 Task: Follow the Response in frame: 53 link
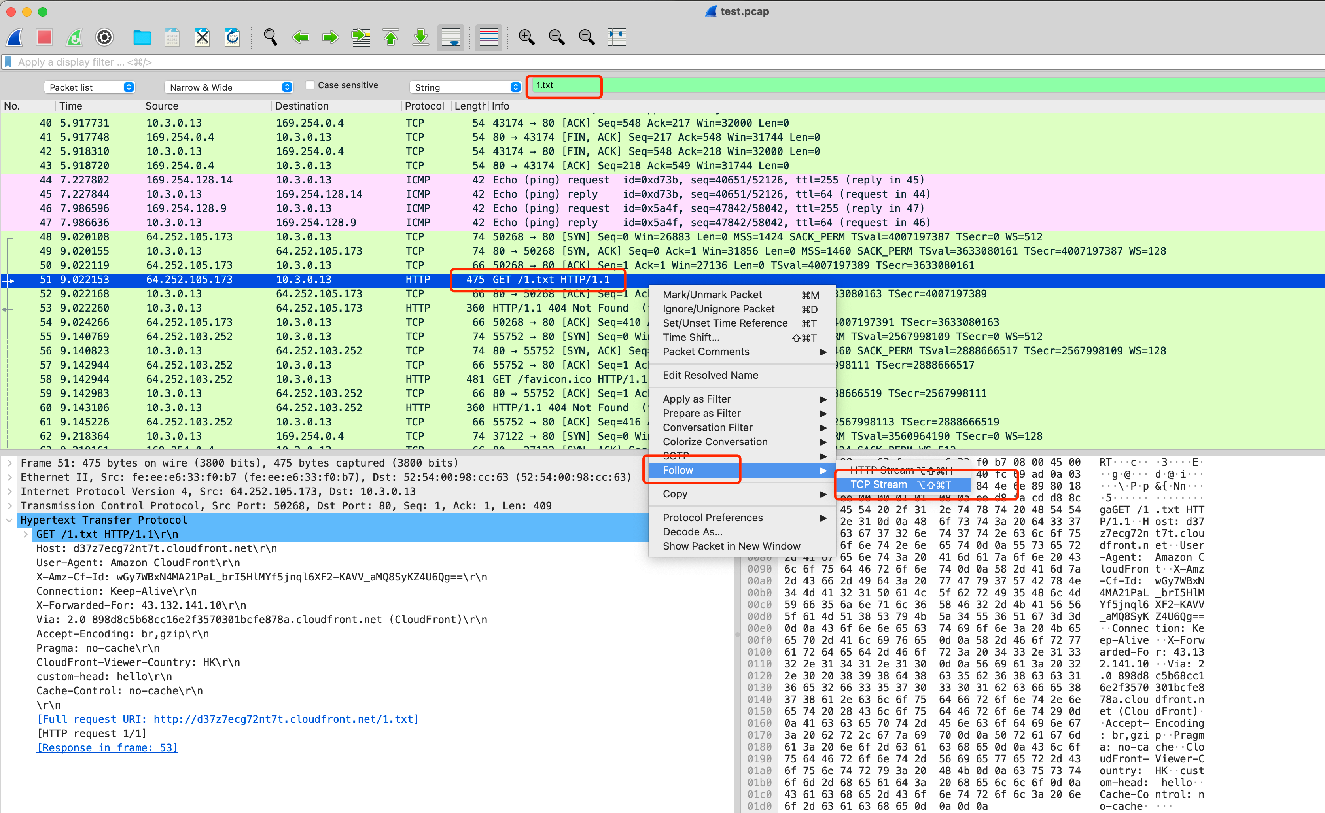[x=107, y=748]
